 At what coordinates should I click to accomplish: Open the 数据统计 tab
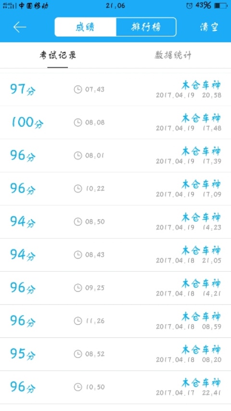tap(173, 55)
